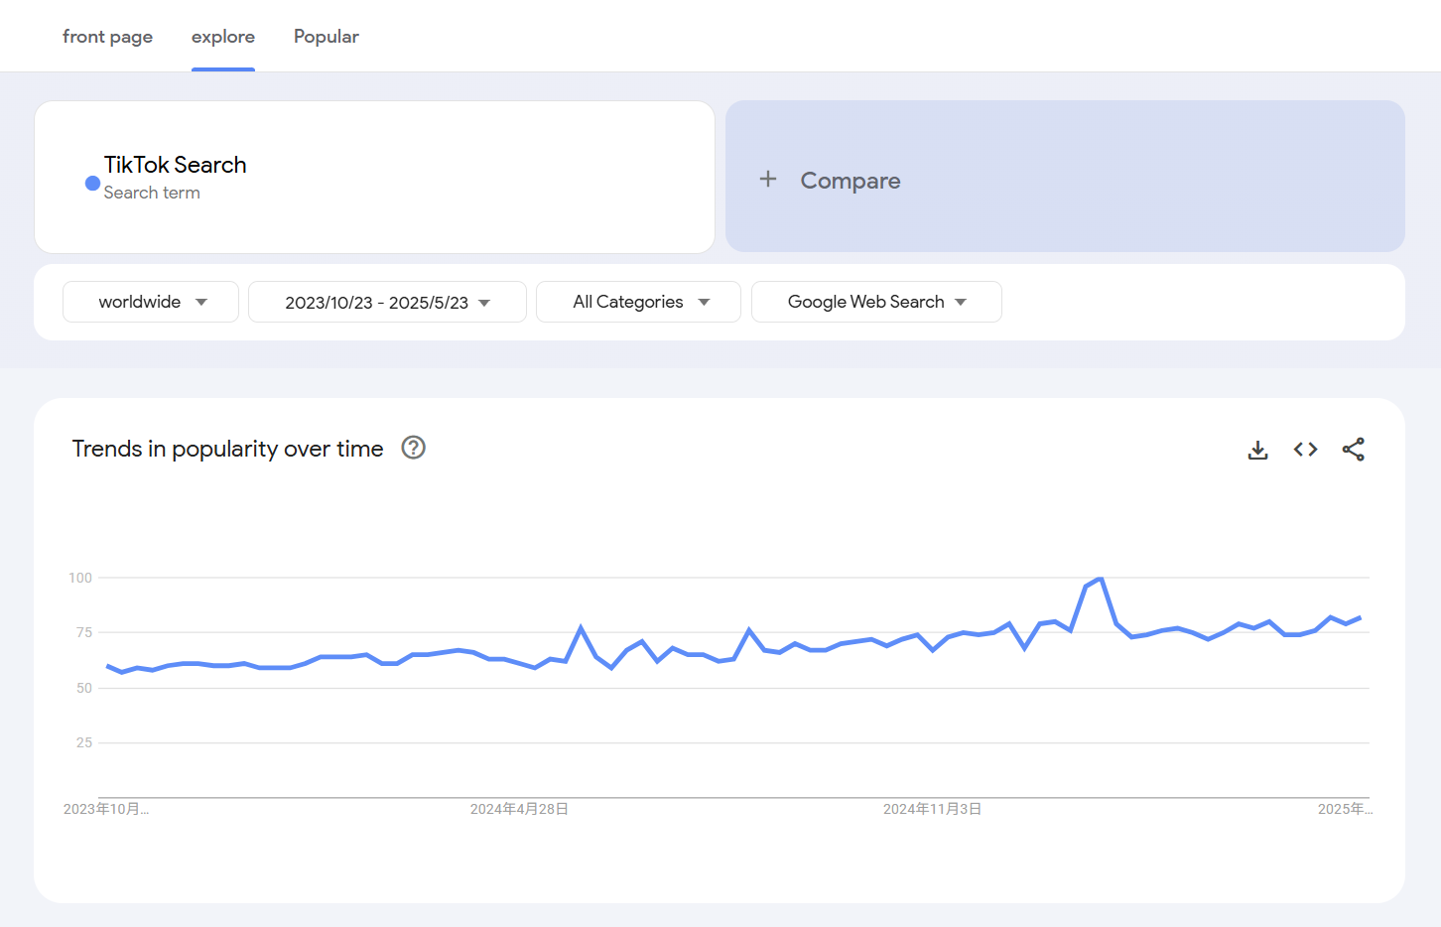Viewport: 1441px width, 927px height.
Task: Open the Google Web Search type dropdown
Action: 876,302
